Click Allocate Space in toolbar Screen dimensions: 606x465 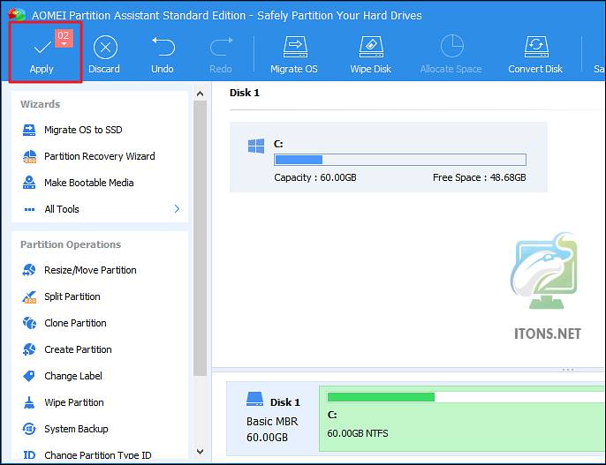coord(451,55)
